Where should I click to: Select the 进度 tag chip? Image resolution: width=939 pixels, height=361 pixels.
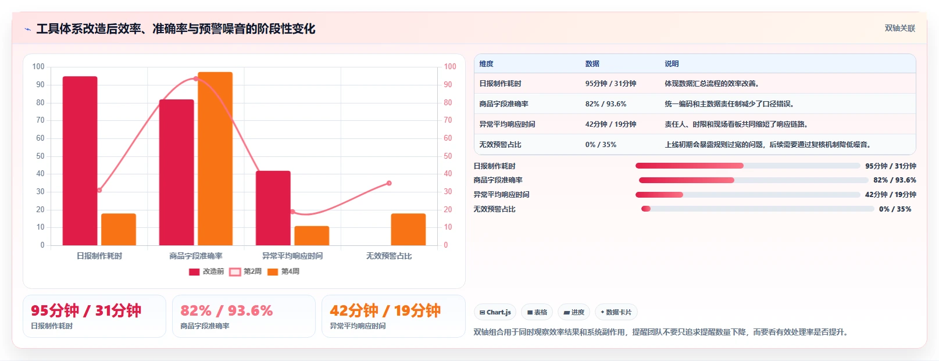tap(573, 312)
